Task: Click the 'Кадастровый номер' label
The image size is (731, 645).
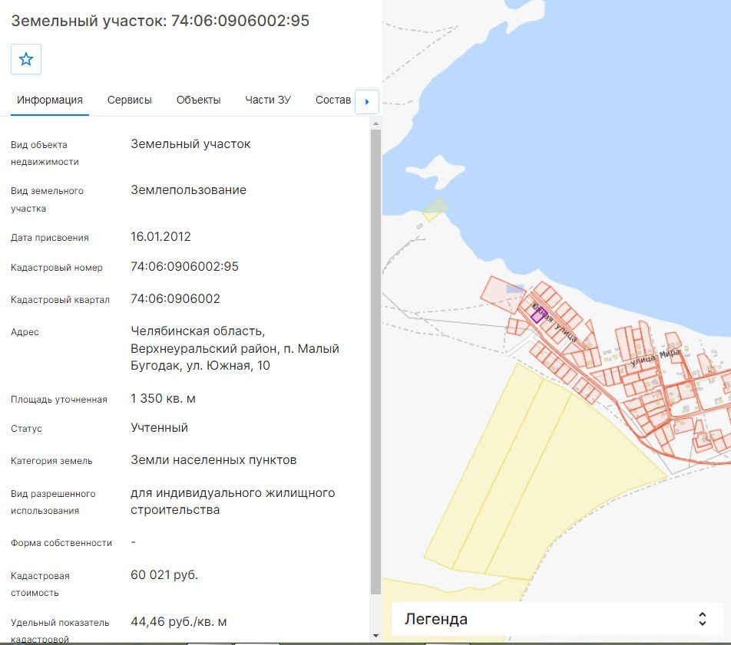Action: [56, 268]
